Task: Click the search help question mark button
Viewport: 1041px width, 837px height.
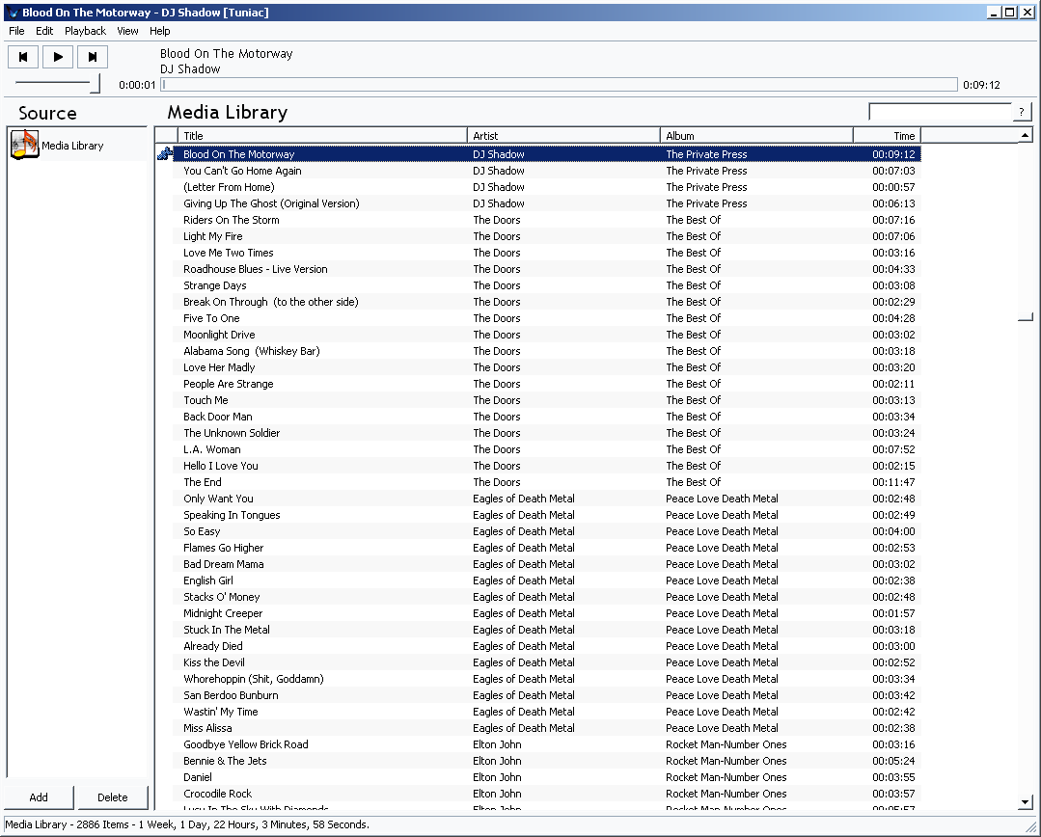Action: (x=1022, y=112)
